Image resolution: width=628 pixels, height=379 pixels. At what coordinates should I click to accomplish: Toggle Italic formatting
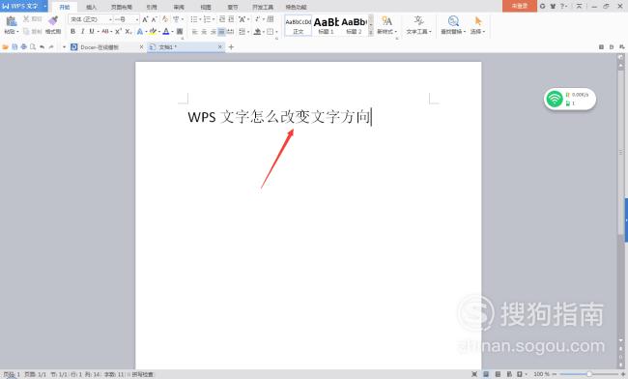pyautogui.click(x=82, y=31)
